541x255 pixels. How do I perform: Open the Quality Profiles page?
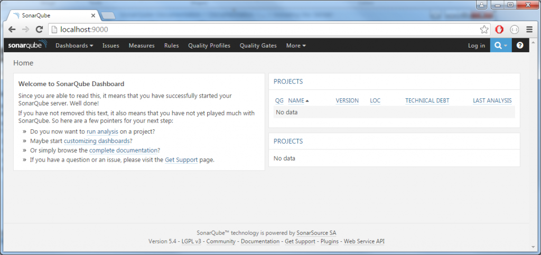(209, 45)
